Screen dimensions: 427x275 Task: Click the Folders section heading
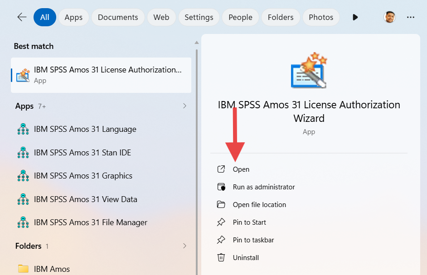coord(28,246)
